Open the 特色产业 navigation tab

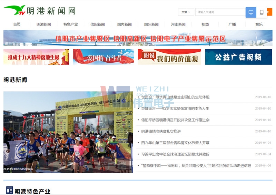click(71, 24)
